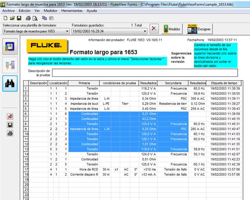The image size is (250, 200).
Task: Click the Medidor meter button
Action: (x=172, y=29)
